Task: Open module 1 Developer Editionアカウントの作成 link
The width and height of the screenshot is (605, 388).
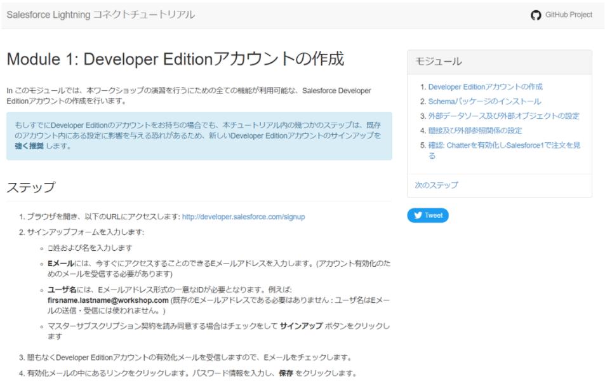Action: (486, 87)
